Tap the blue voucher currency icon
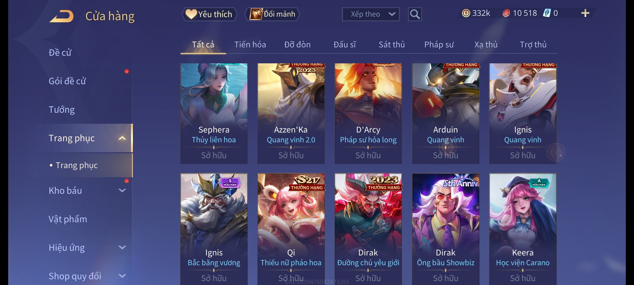634x285 pixels. coord(547,13)
